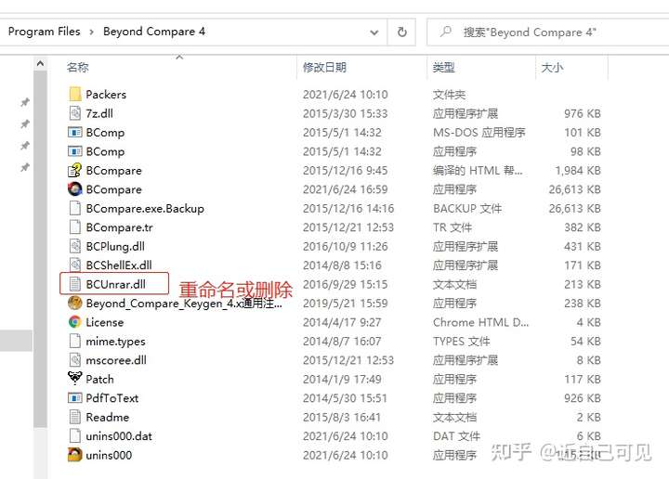Select the mscoree.dll file icon
The image size is (669, 479).
click(74, 359)
